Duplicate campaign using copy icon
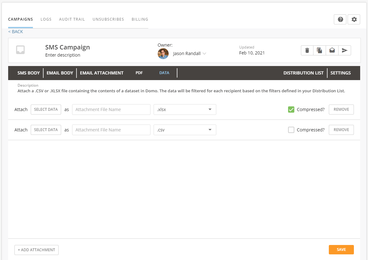Screen dimensions: 368x260 click(319, 50)
